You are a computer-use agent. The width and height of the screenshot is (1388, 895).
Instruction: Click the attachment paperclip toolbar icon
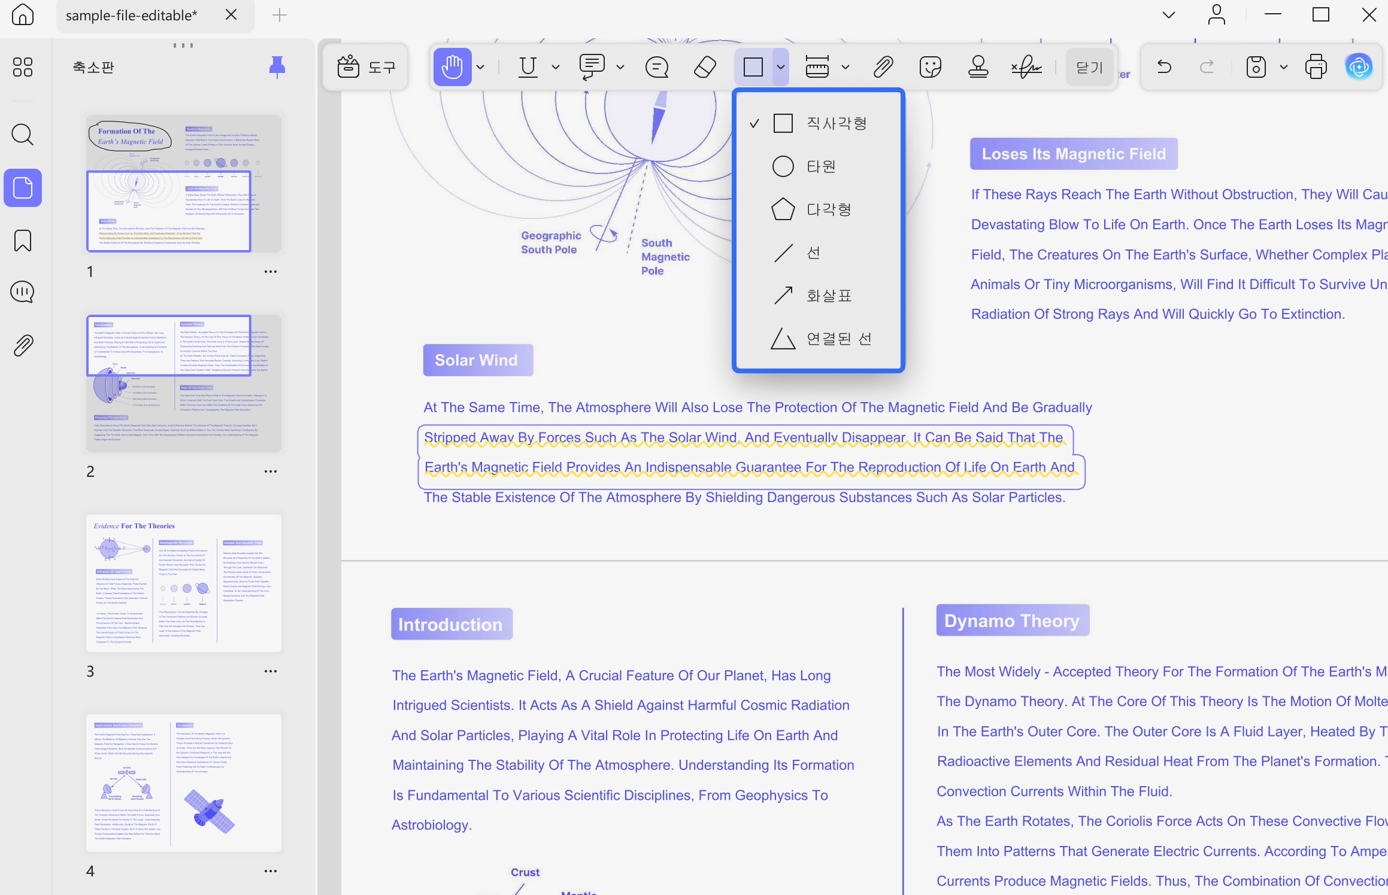click(x=883, y=67)
